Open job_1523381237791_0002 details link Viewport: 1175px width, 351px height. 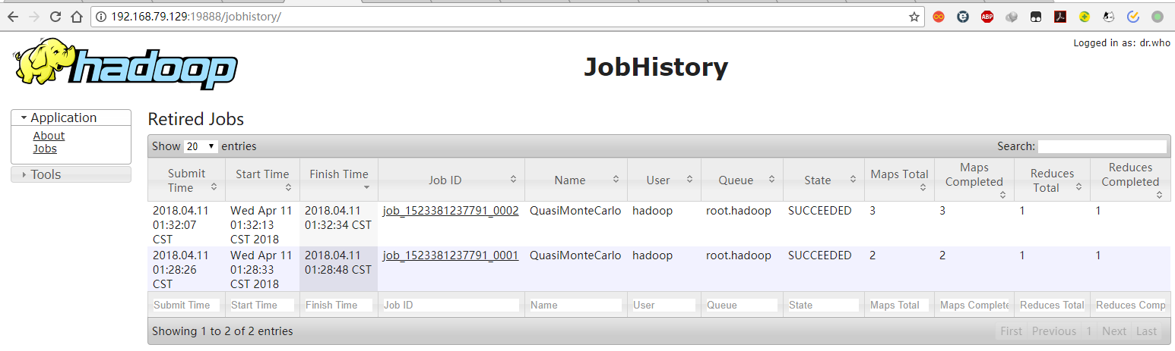click(451, 211)
